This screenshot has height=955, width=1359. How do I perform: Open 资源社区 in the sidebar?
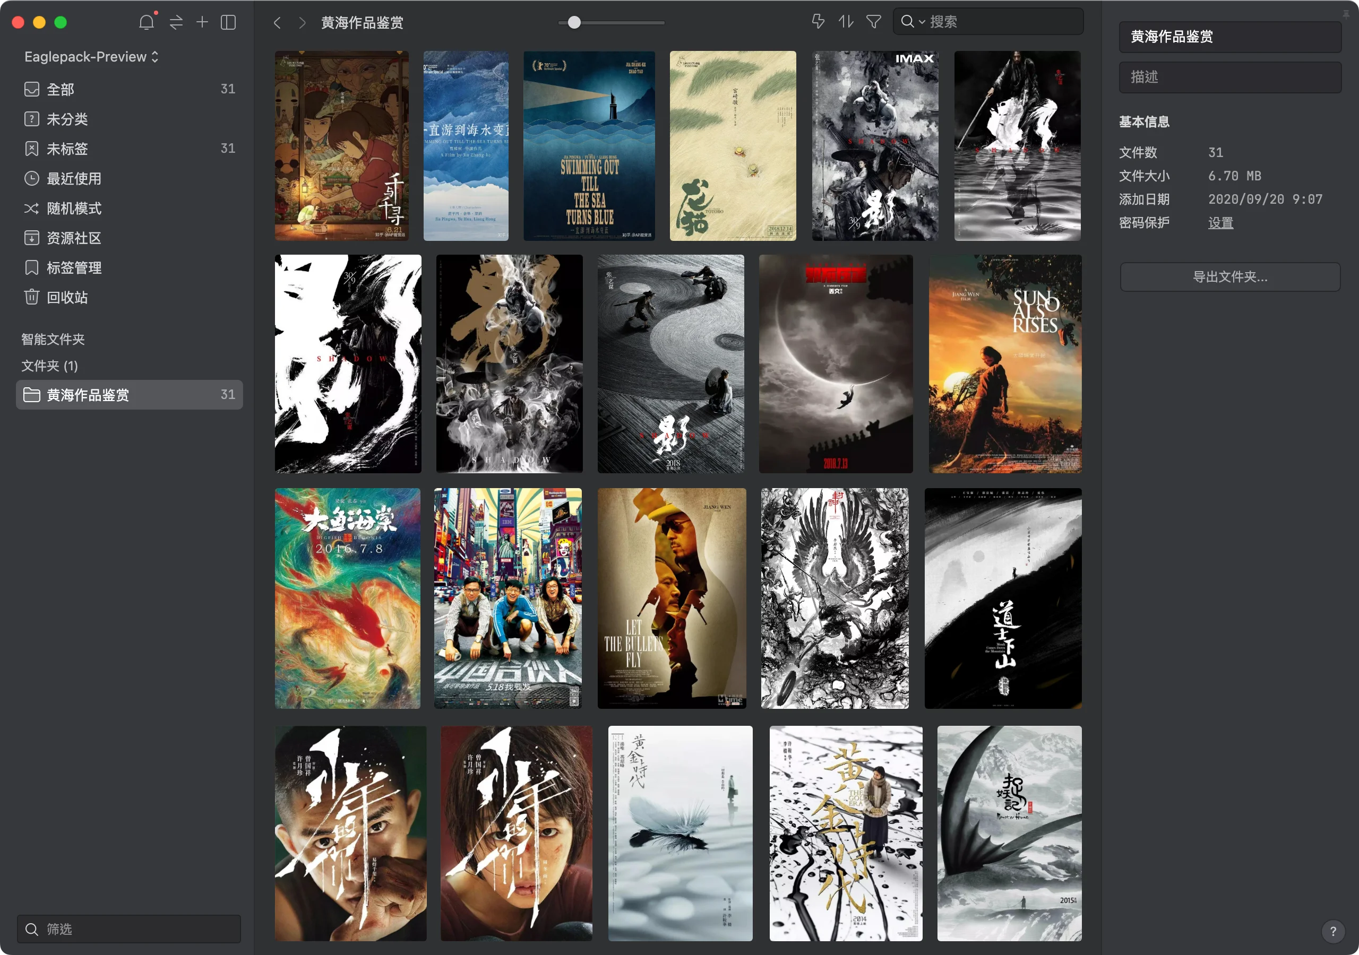point(129,238)
